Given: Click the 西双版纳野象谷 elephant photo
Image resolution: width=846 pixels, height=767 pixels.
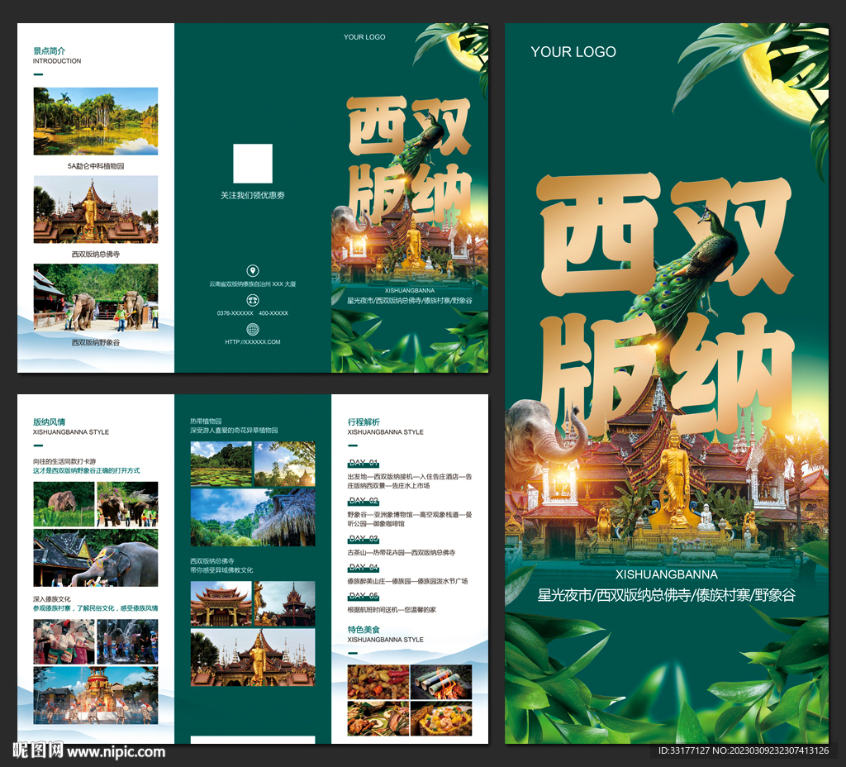Looking at the screenshot, I should [94, 300].
